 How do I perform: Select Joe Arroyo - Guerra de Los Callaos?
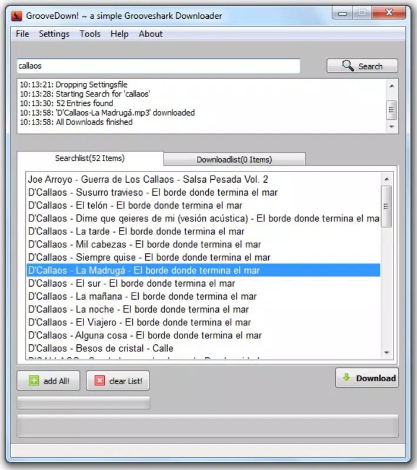(204, 179)
